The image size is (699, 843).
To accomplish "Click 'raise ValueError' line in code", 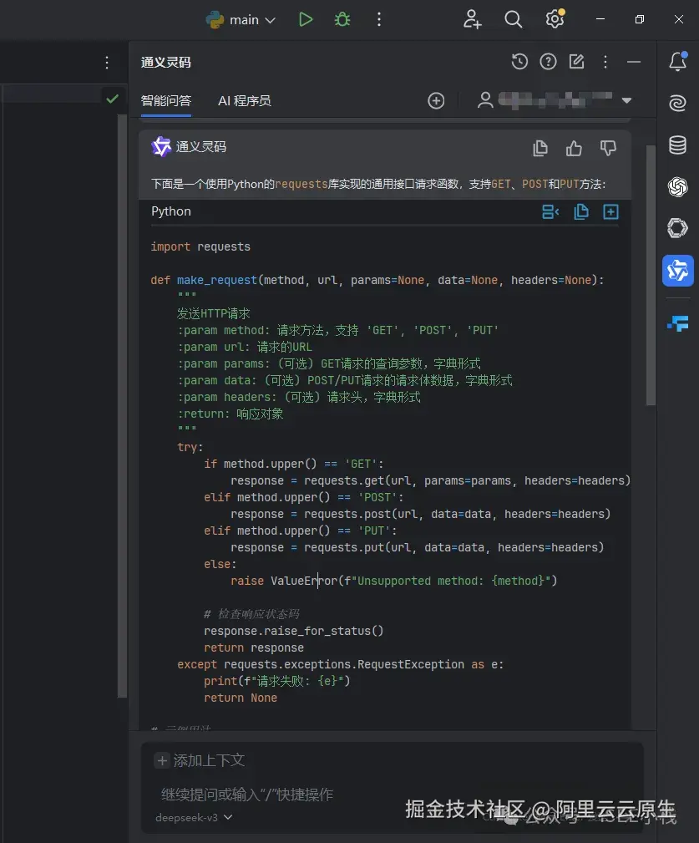I will 394,581.
